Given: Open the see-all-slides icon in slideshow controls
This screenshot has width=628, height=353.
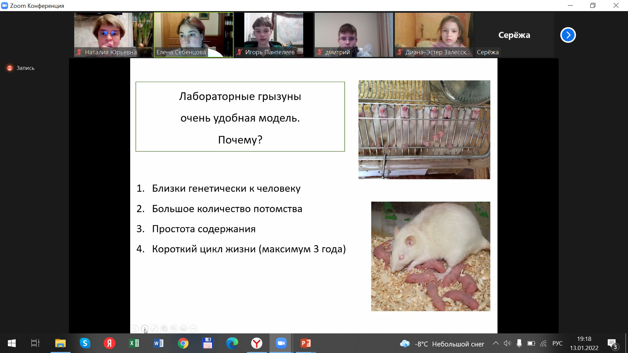Looking at the screenshot, I should pyautogui.click(x=164, y=328).
